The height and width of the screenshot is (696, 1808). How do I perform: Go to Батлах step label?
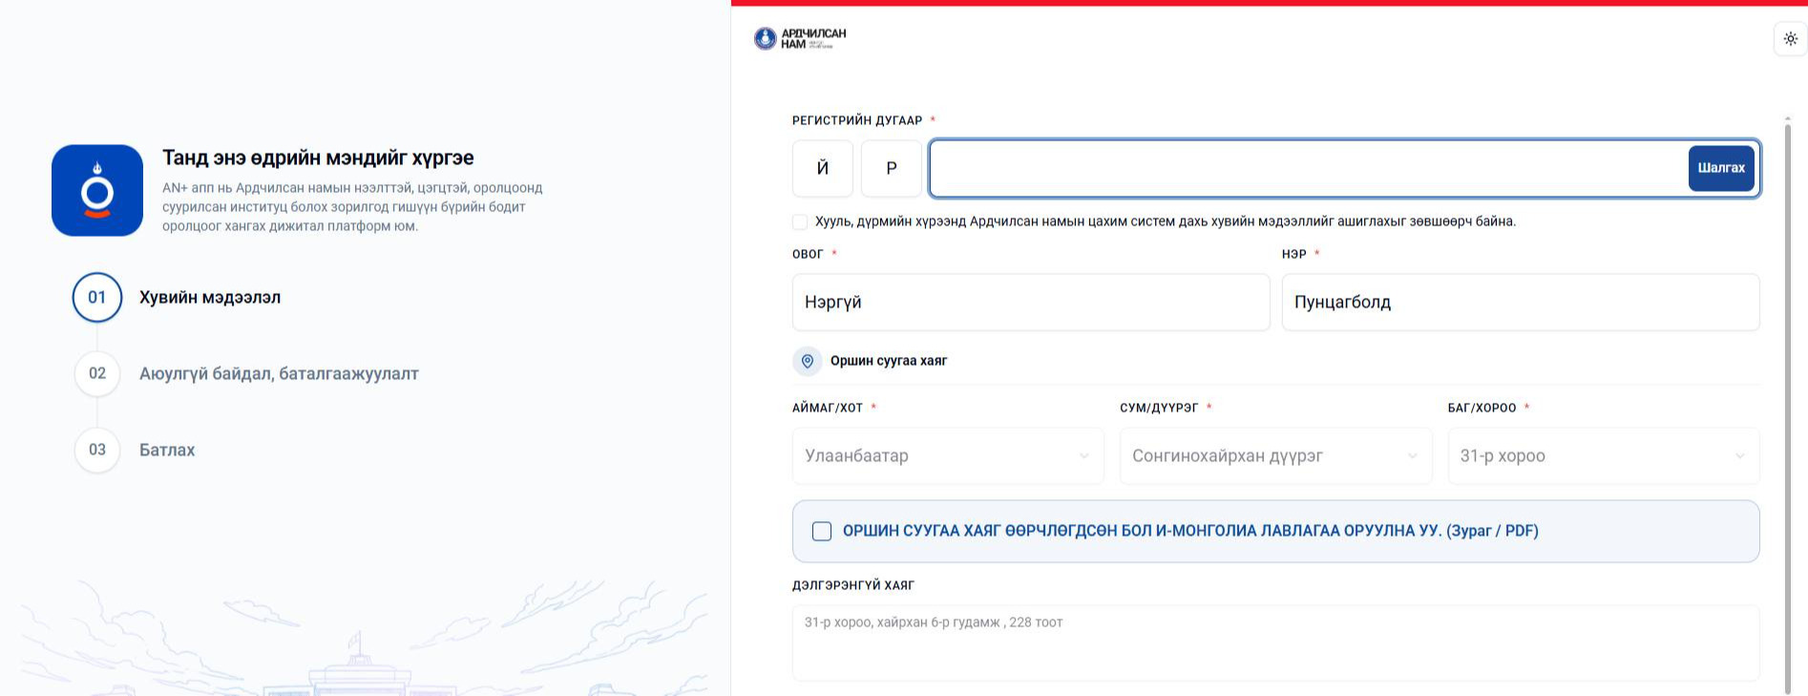click(x=167, y=450)
